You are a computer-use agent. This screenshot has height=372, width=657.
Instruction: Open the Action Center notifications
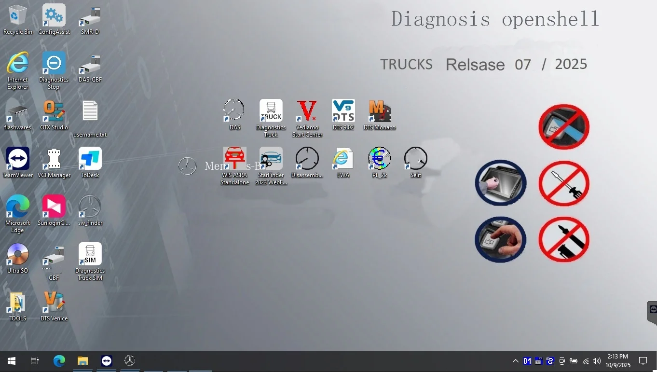pyautogui.click(x=643, y=361)
